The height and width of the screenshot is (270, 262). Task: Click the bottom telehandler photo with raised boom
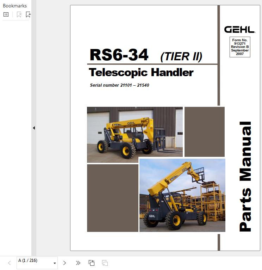tap(182, 195)
